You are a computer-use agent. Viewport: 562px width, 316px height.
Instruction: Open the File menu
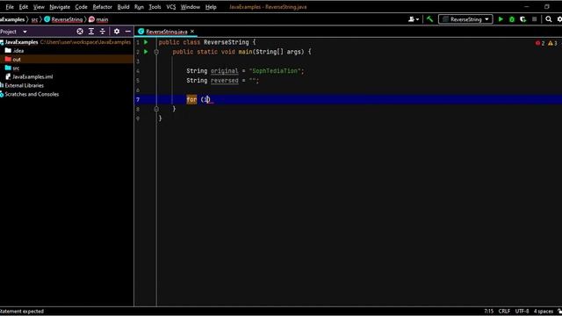pyautogui.click(x=10, y=7)
